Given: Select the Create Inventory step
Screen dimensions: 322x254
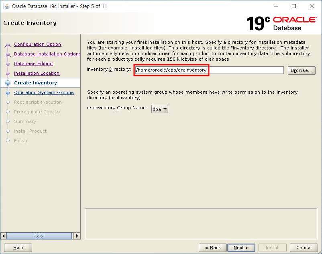Looking at the screenshot, I should point(35,83).
